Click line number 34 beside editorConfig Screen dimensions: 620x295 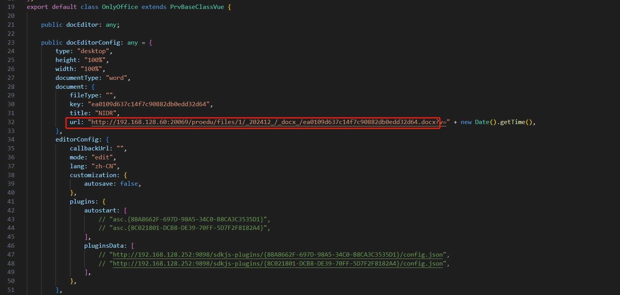pos(11,140)
